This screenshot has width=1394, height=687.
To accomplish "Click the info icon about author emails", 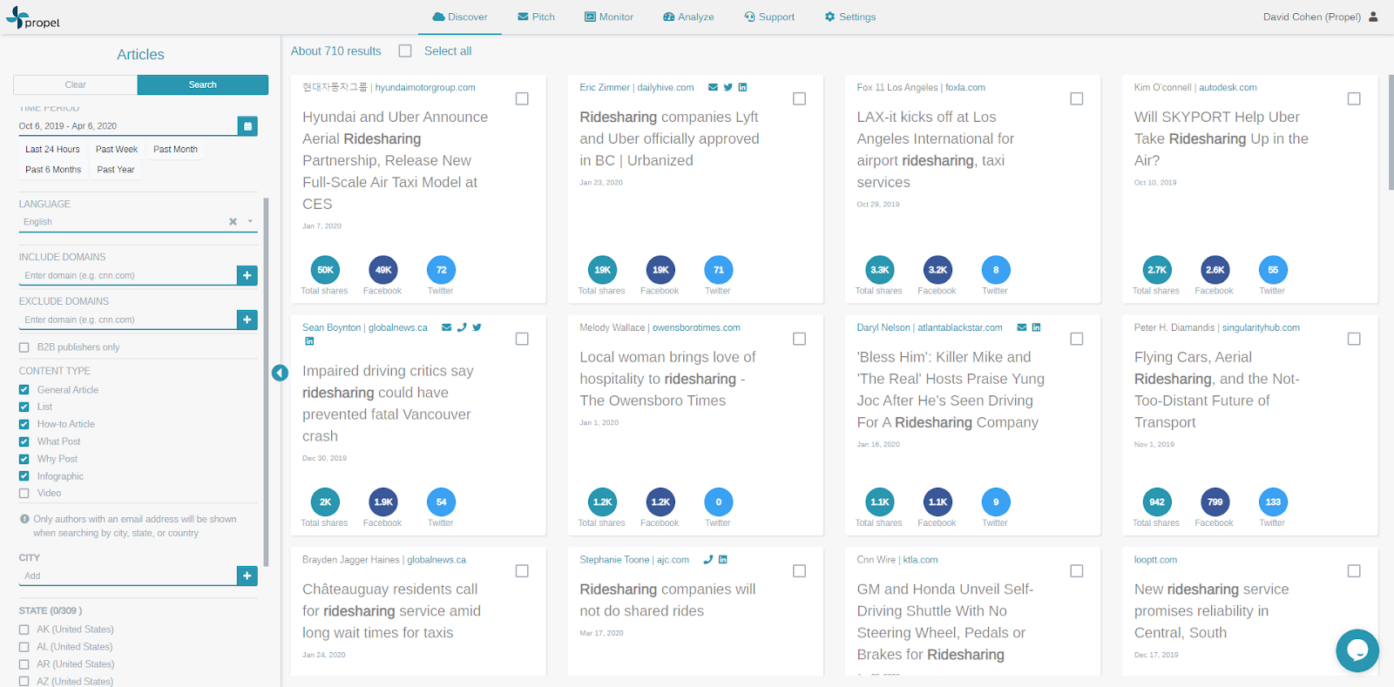I will click(24, 519).
